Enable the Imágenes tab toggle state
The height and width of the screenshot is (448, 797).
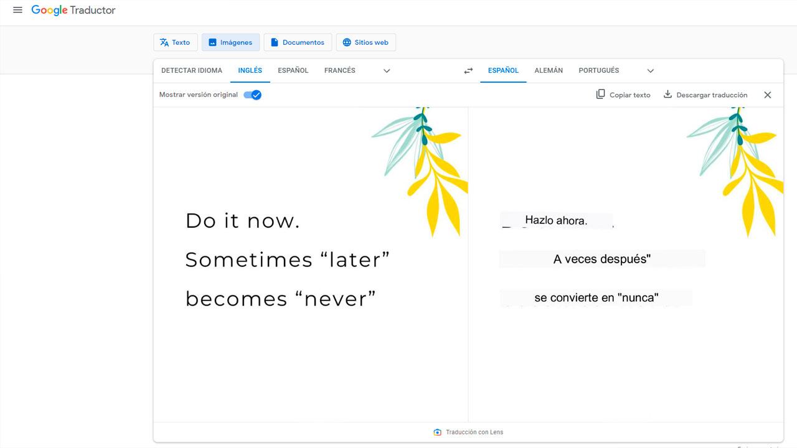pyautogui.click(x=230, y=42)
